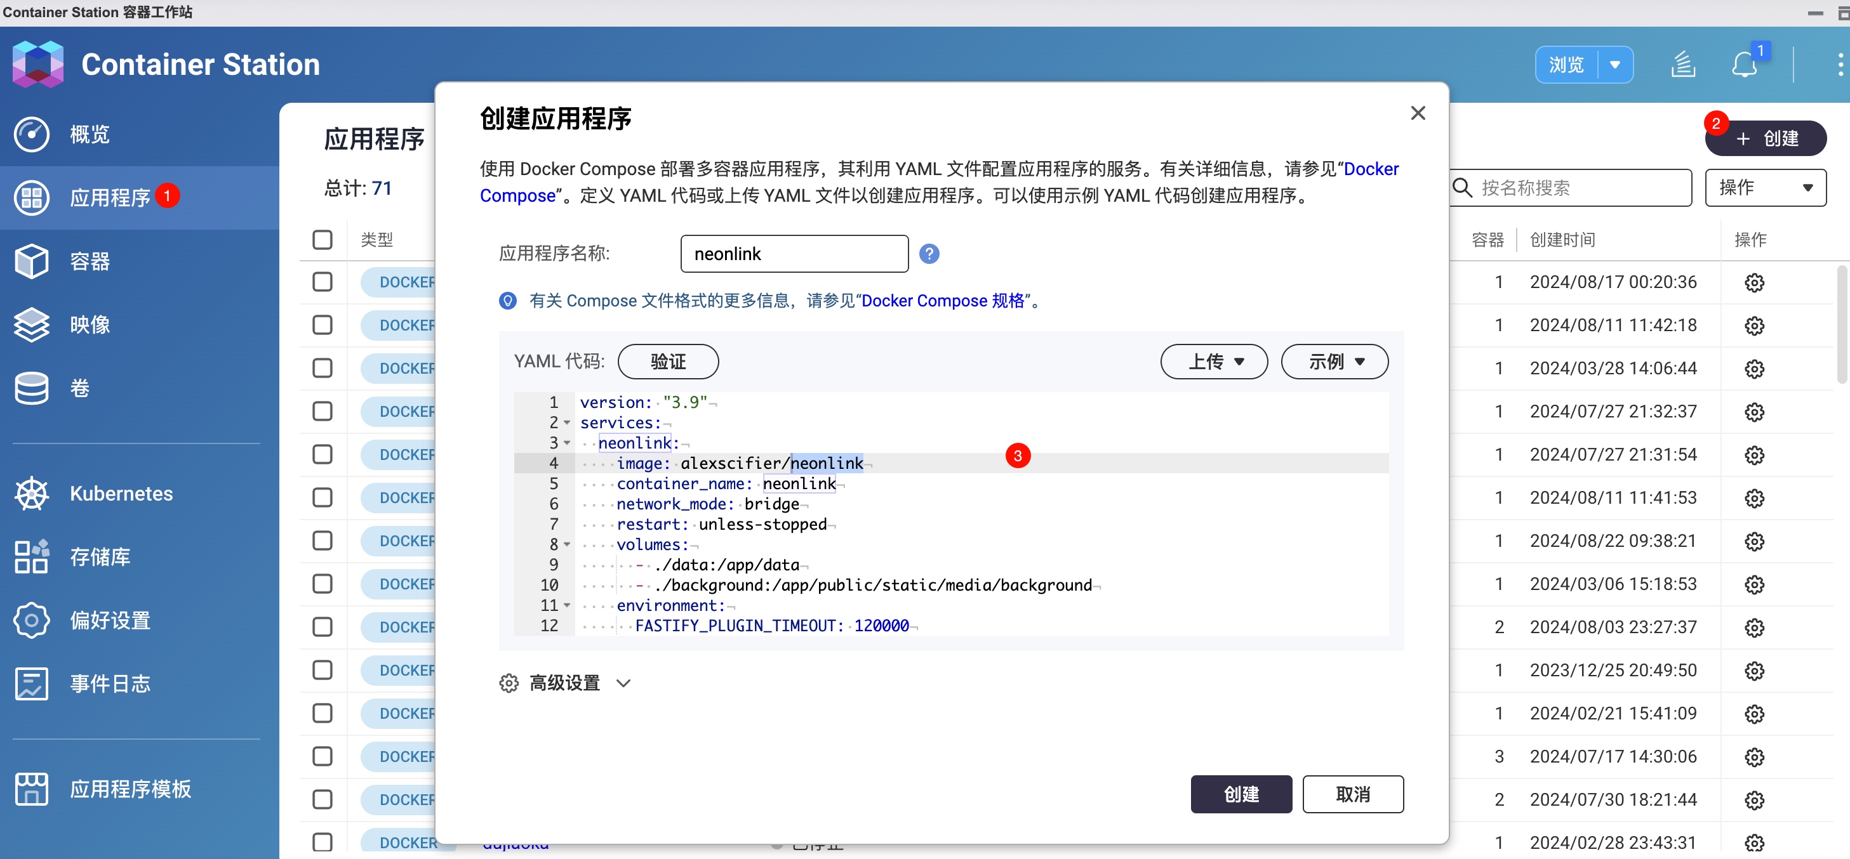Click the 取消 cancel button
1850x859 pixels.
click(1353, 794)
